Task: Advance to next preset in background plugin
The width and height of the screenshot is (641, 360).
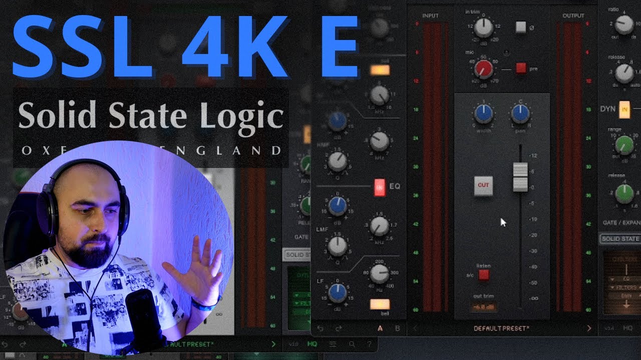Action: pyautogui.click(x=273, y=344)
